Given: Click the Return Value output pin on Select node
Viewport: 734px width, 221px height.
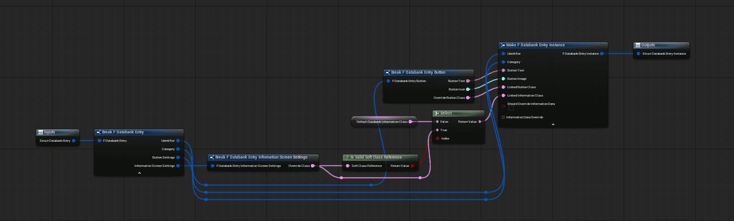Looking at the screenshot, I should coord(479,121).
